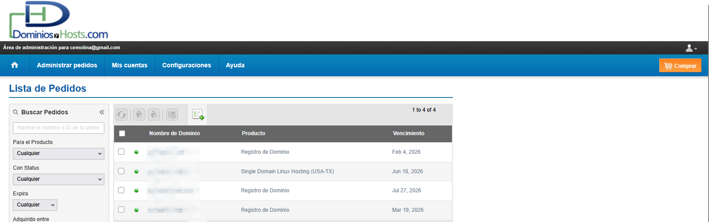Open the Para el Producto dropdown
The image size is (709, 222).
point(59,153)
